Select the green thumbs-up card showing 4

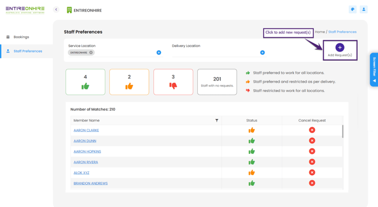click(85, 82)
